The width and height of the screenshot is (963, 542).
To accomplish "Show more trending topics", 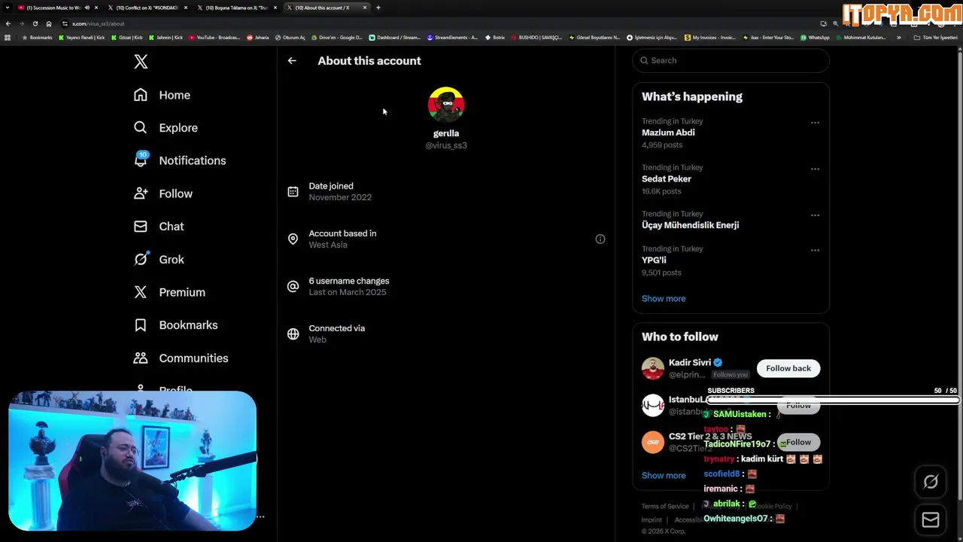I will [664, 299].
